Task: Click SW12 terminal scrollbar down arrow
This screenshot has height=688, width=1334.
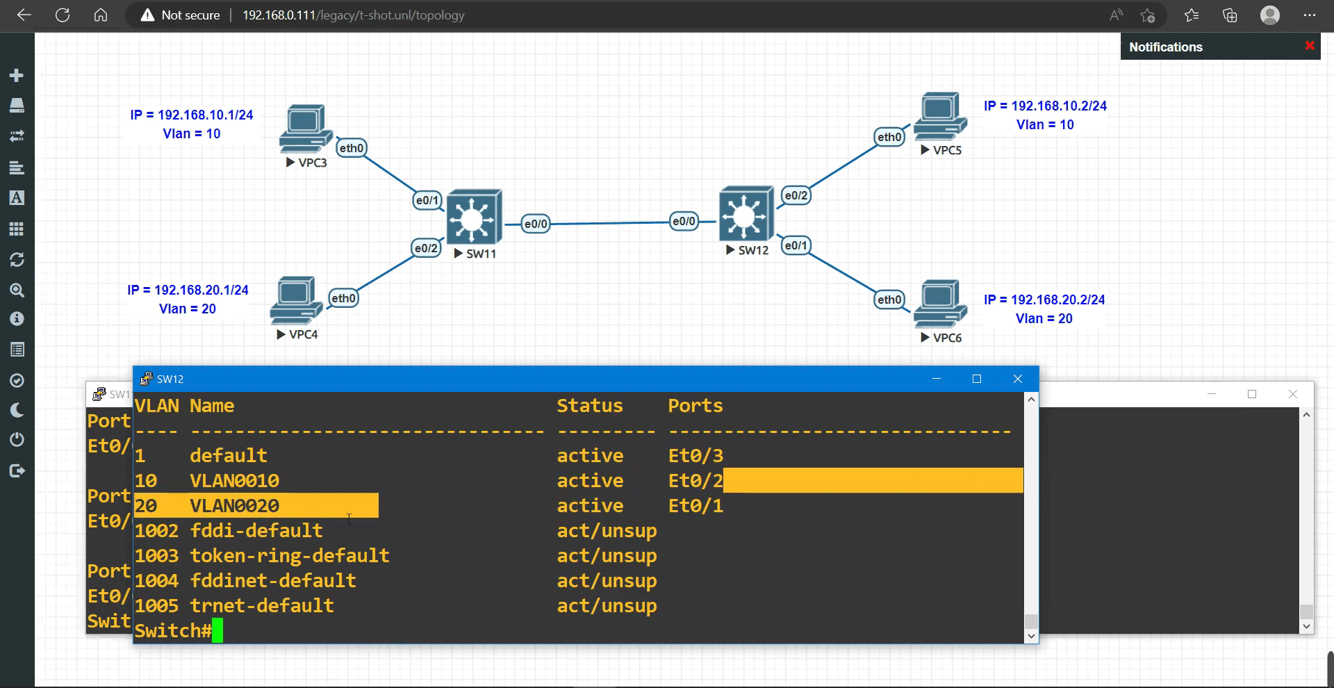Action: [x=1031, y=635]
